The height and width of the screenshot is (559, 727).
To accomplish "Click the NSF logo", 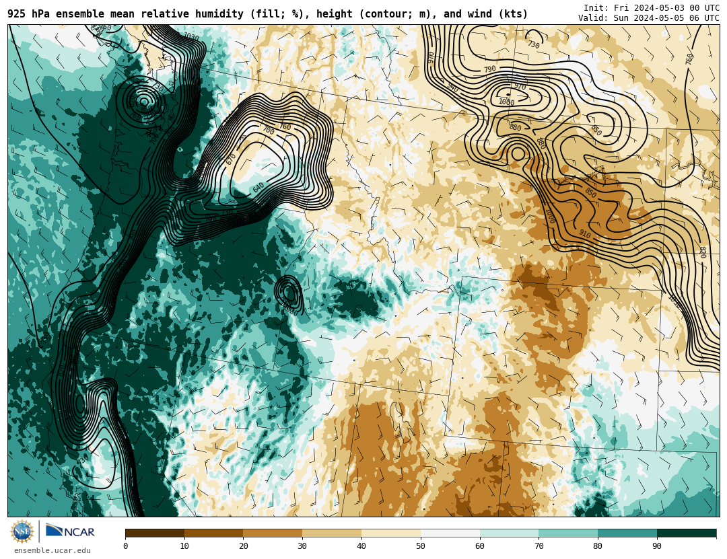I will (x=22, y=531).
